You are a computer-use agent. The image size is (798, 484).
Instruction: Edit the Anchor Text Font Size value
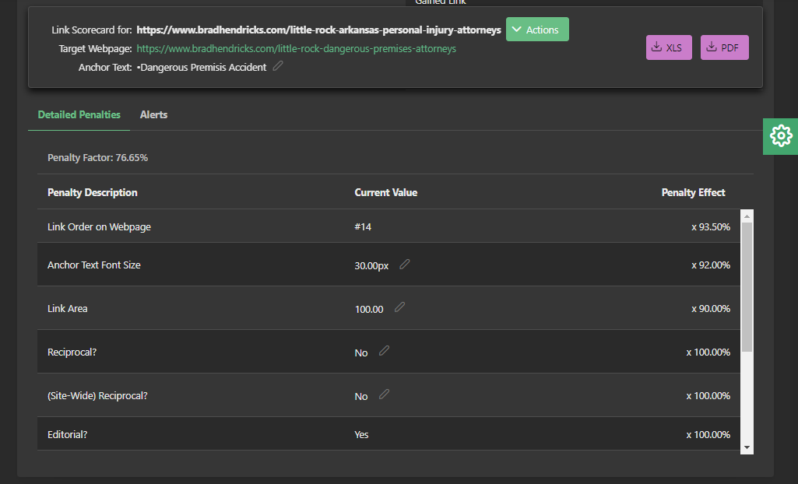coord(404,265)
